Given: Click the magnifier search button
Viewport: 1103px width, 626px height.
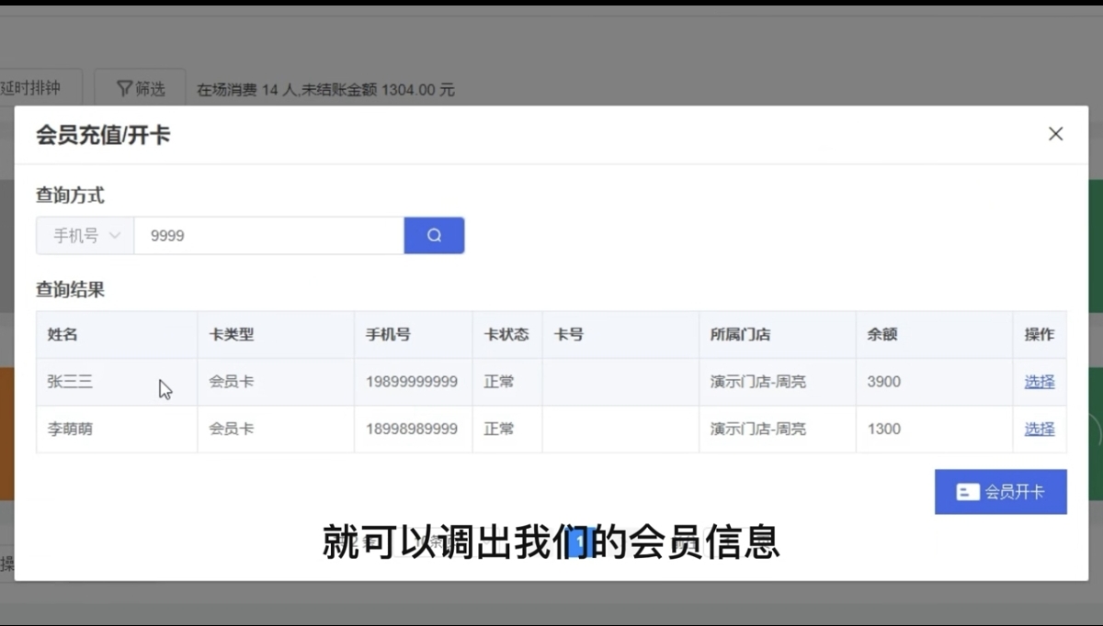Looking at the screenshot, I should 434,236.
